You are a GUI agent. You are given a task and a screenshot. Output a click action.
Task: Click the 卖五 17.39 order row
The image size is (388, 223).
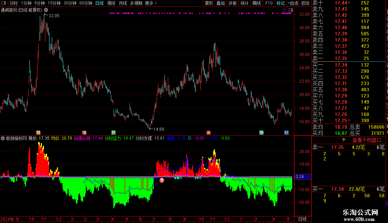pyautogui.click(x=349, y=34)
